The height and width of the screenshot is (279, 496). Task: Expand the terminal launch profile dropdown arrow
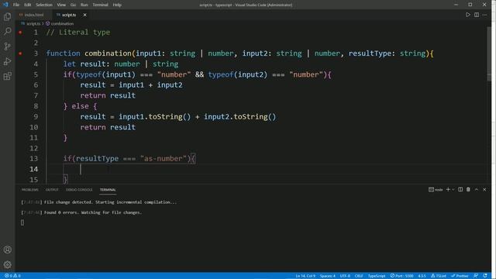(x=453, y=189)
